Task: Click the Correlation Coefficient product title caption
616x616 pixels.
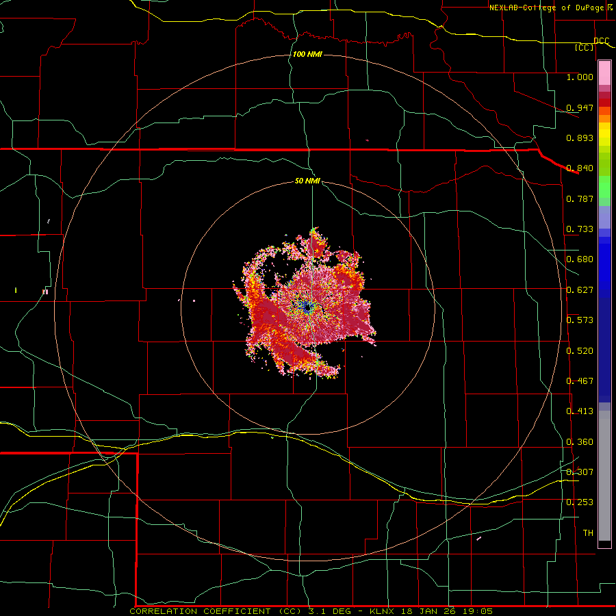Action: coord(311,611)
